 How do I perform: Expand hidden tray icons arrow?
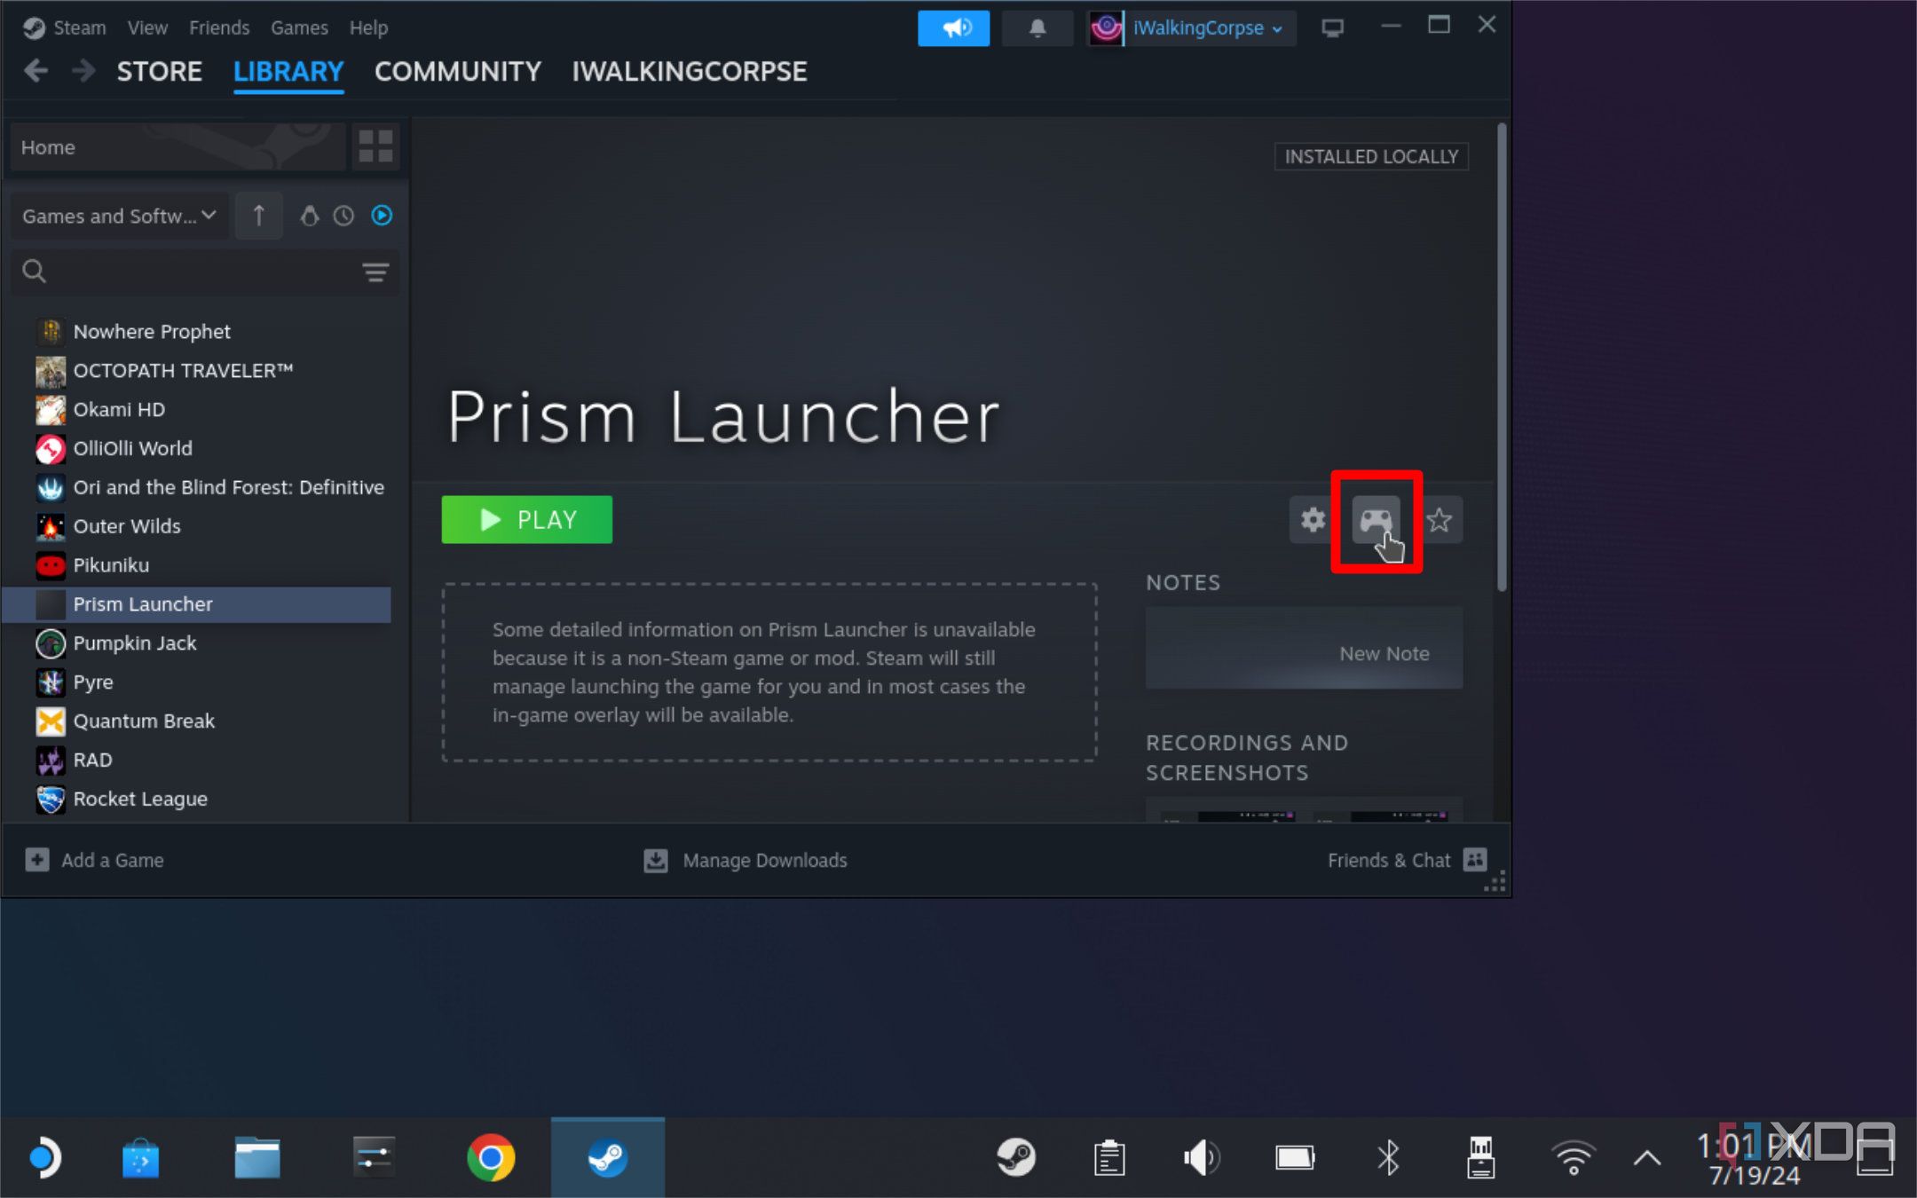tap(1647, 1157)
